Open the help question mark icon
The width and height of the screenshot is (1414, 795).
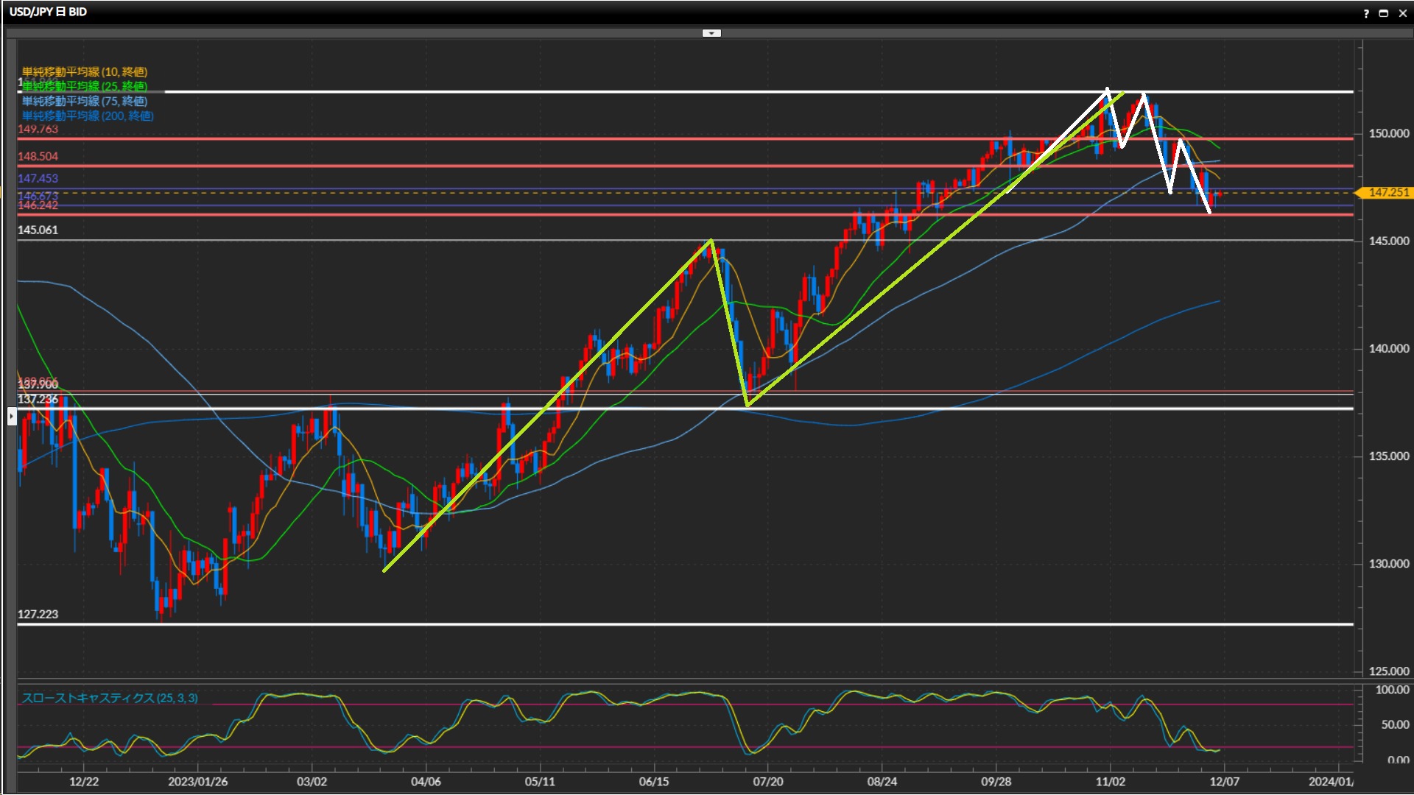(1366, 13)
